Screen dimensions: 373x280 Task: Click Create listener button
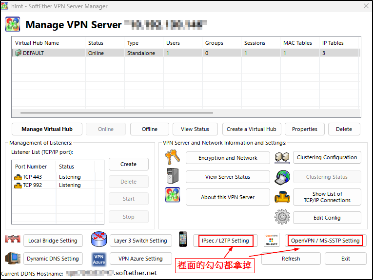[128, 164]
